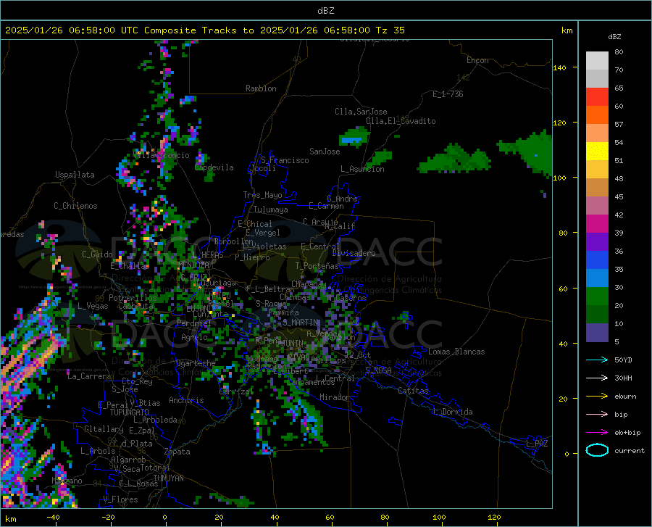The height and width of the screenshot is (527, 652).
Task: Click the Ramblon map label
Action: 261,88
